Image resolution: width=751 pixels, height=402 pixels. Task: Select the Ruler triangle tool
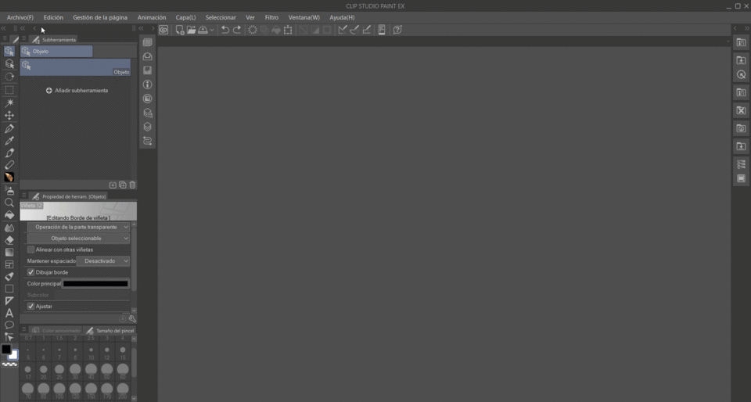[x=9, y=301]
